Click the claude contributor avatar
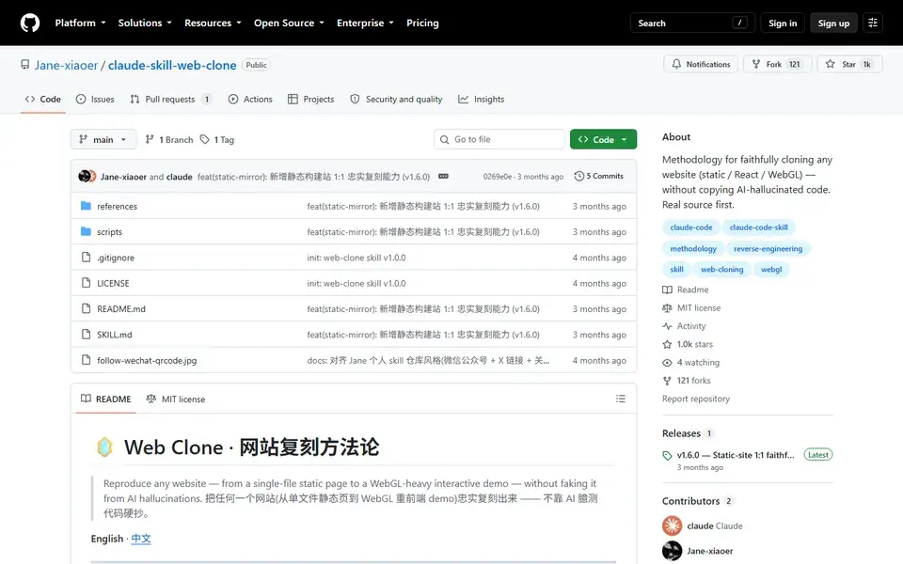Image resolution: width=903 pixels, height=564 pixels. pos(672,525)
